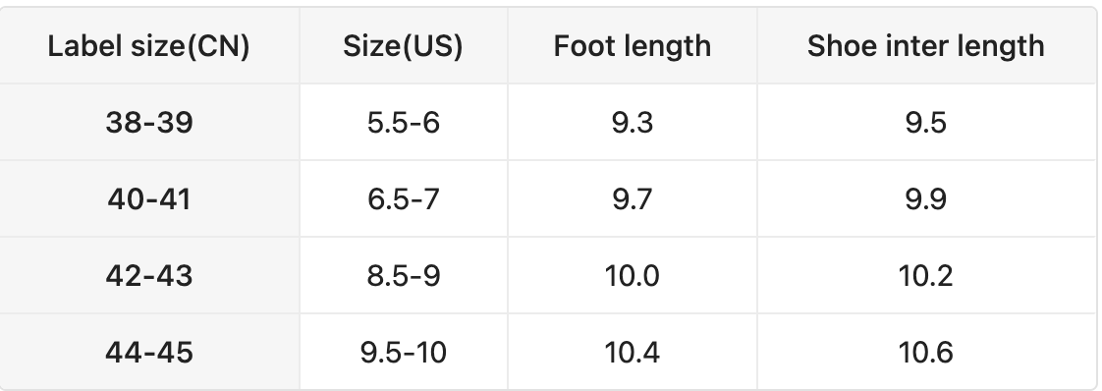Select the 38-39 label size cell
1102x391 pixels.
pyautogui.click(x=149, y=123)
